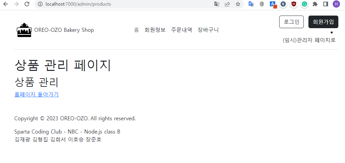345x163 pixels.
Task: Click the 상품 관리 페이지 heading
Action: coord(63,65)
